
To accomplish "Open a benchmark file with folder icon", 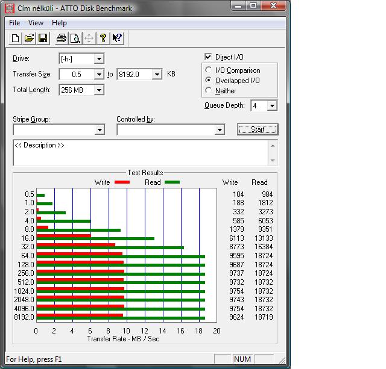I will pos(29,38).
